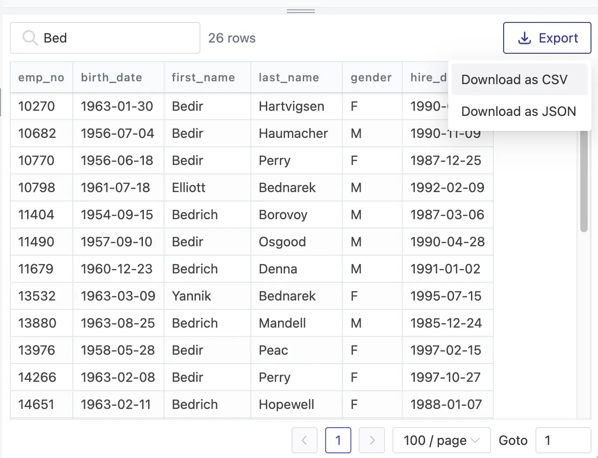598x458 pixels.
Task: Click last name Borovoy
Action: [283, 215]
